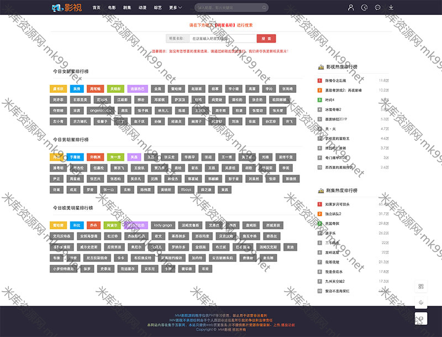Select the purple 迪丽热巴 star tag

pos(138,89)
